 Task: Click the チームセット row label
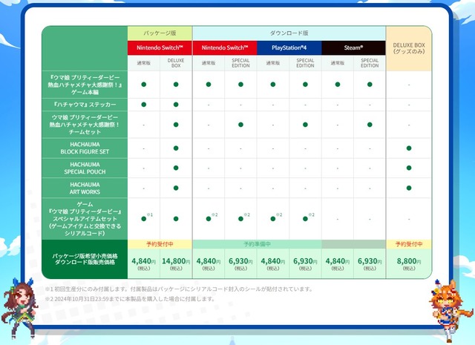click(85, 125)
